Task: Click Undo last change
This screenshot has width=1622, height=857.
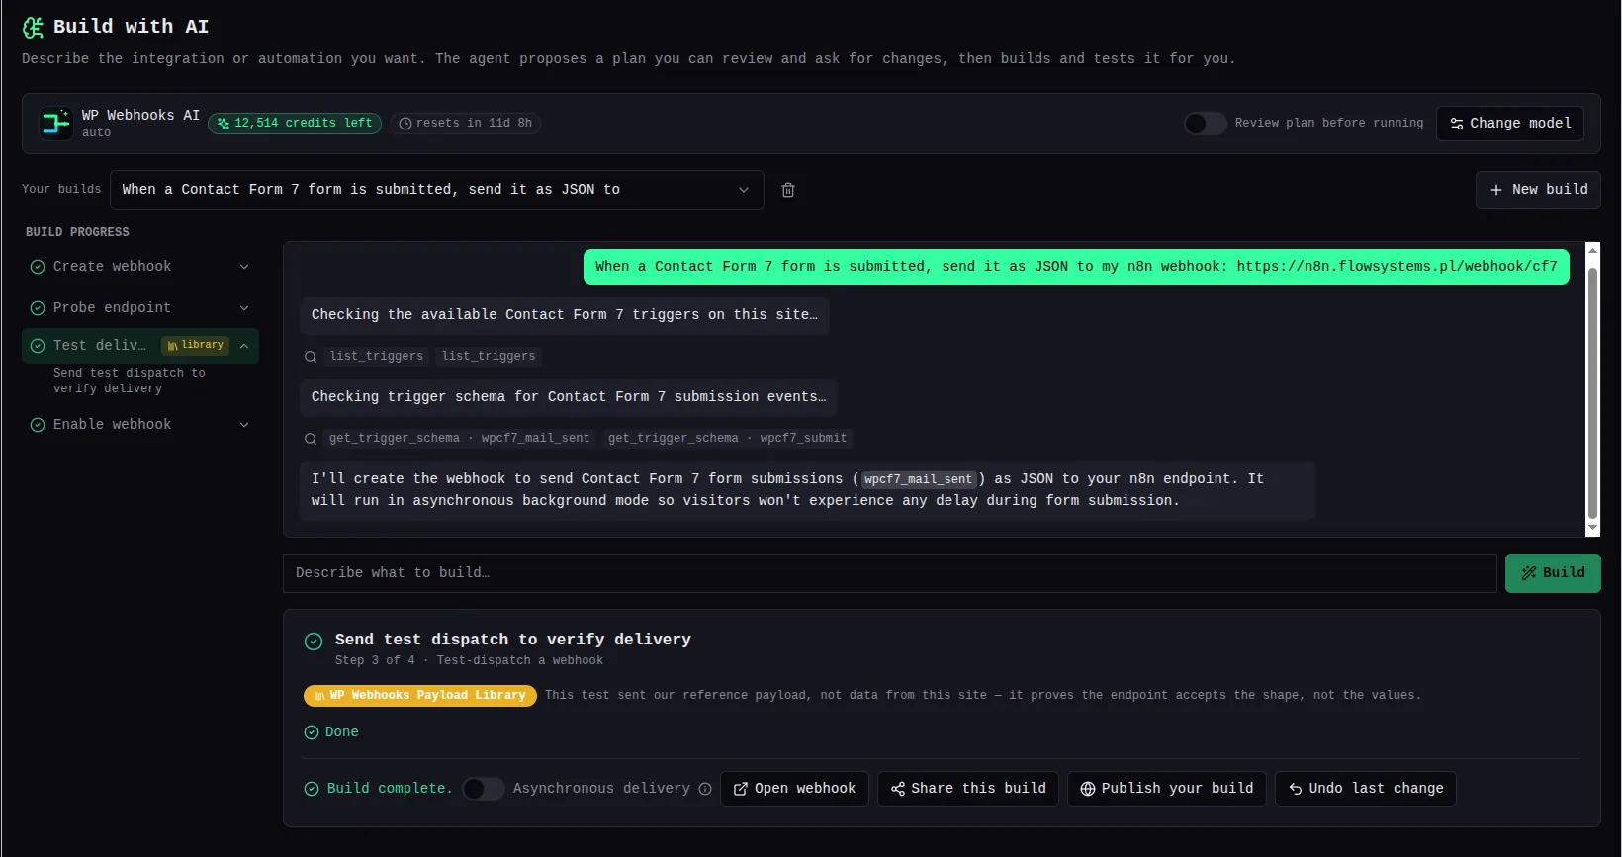Action: (x=1366, y=789)
